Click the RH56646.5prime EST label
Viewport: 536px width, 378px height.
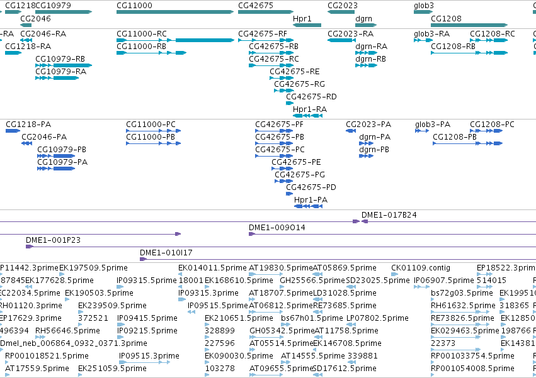(x=67, y=331)
